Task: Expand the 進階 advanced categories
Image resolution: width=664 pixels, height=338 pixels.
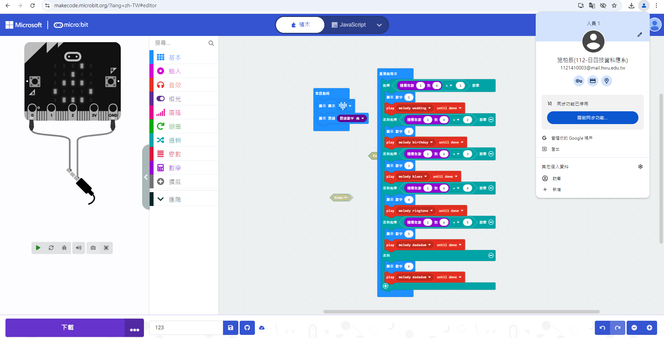Action: coord(175,199)
